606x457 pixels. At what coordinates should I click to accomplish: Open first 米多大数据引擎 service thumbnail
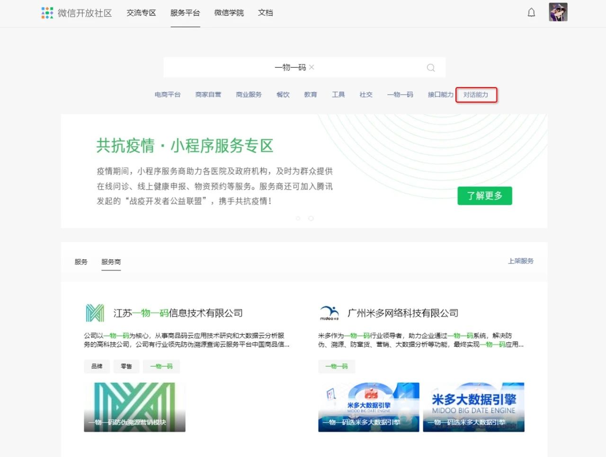tap(369, 407)
